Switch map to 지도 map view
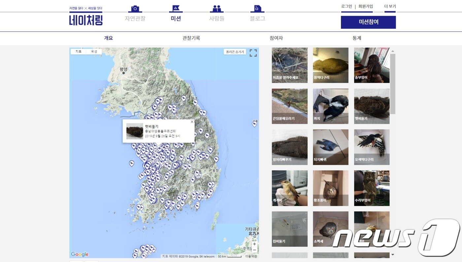462x262 pixels. 79,52
